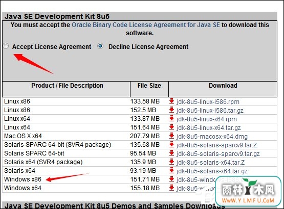Screen dimensions: 284x209
Task: Click Solaris x64 (SVR4 package) text
Action: click(43, 162)
